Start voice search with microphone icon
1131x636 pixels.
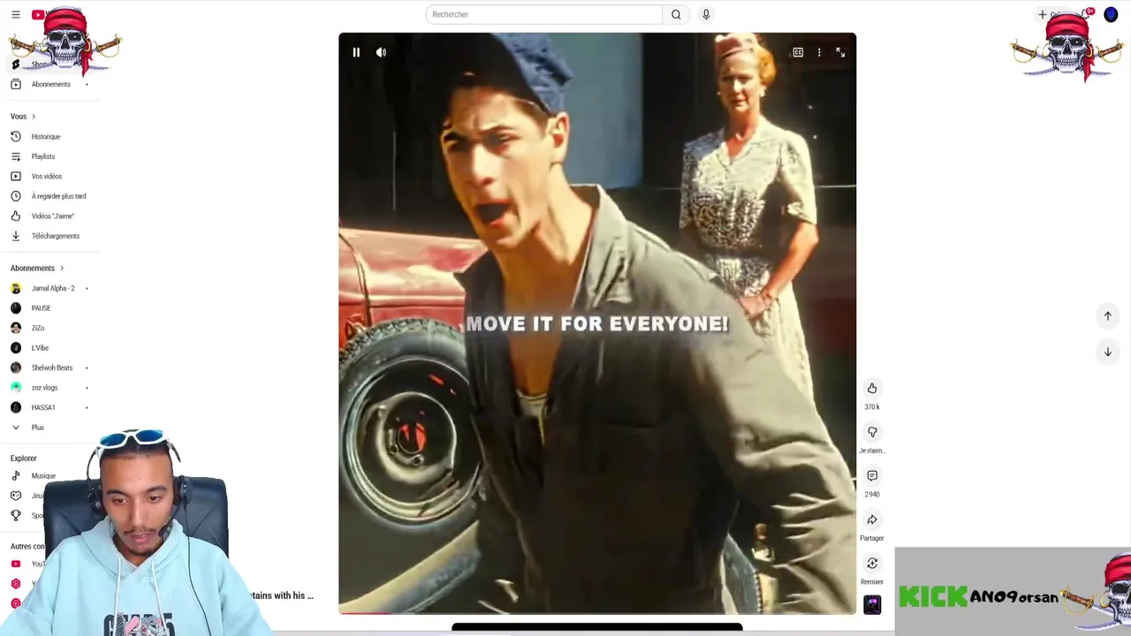[706, 14]
